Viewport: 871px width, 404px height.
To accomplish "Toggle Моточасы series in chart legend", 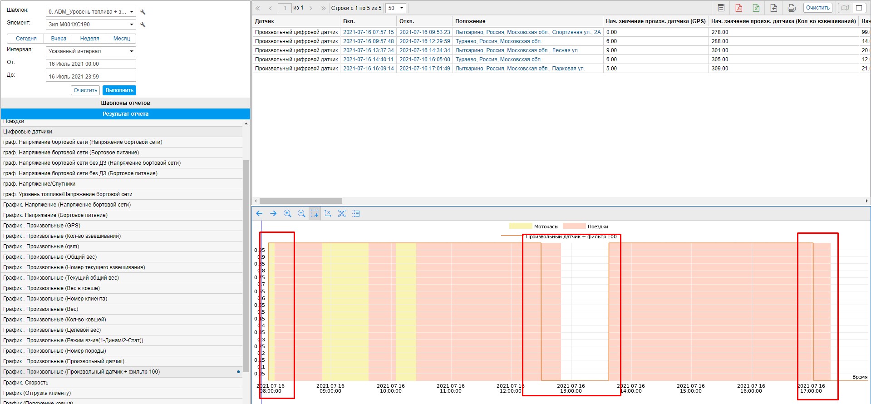I will point(520,226).
